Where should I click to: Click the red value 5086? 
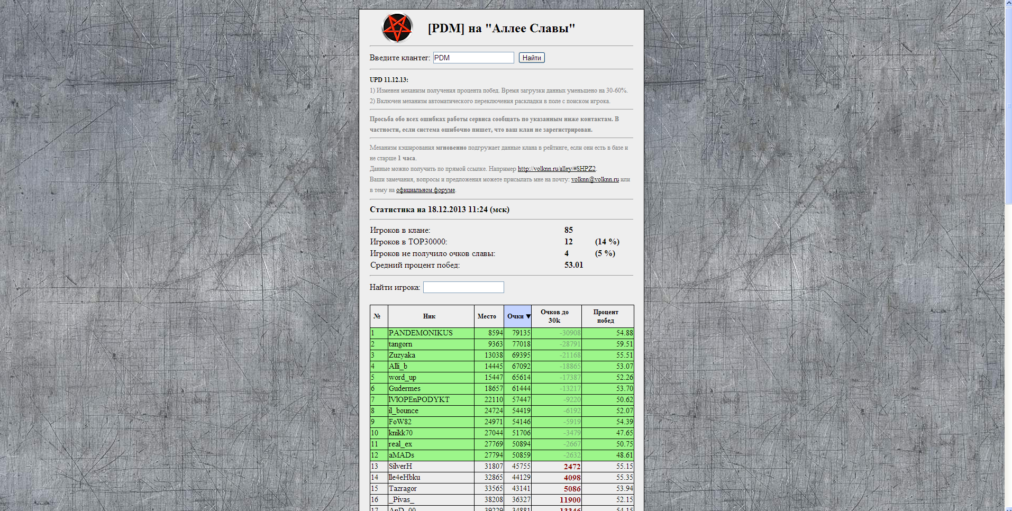coord(572,489)
